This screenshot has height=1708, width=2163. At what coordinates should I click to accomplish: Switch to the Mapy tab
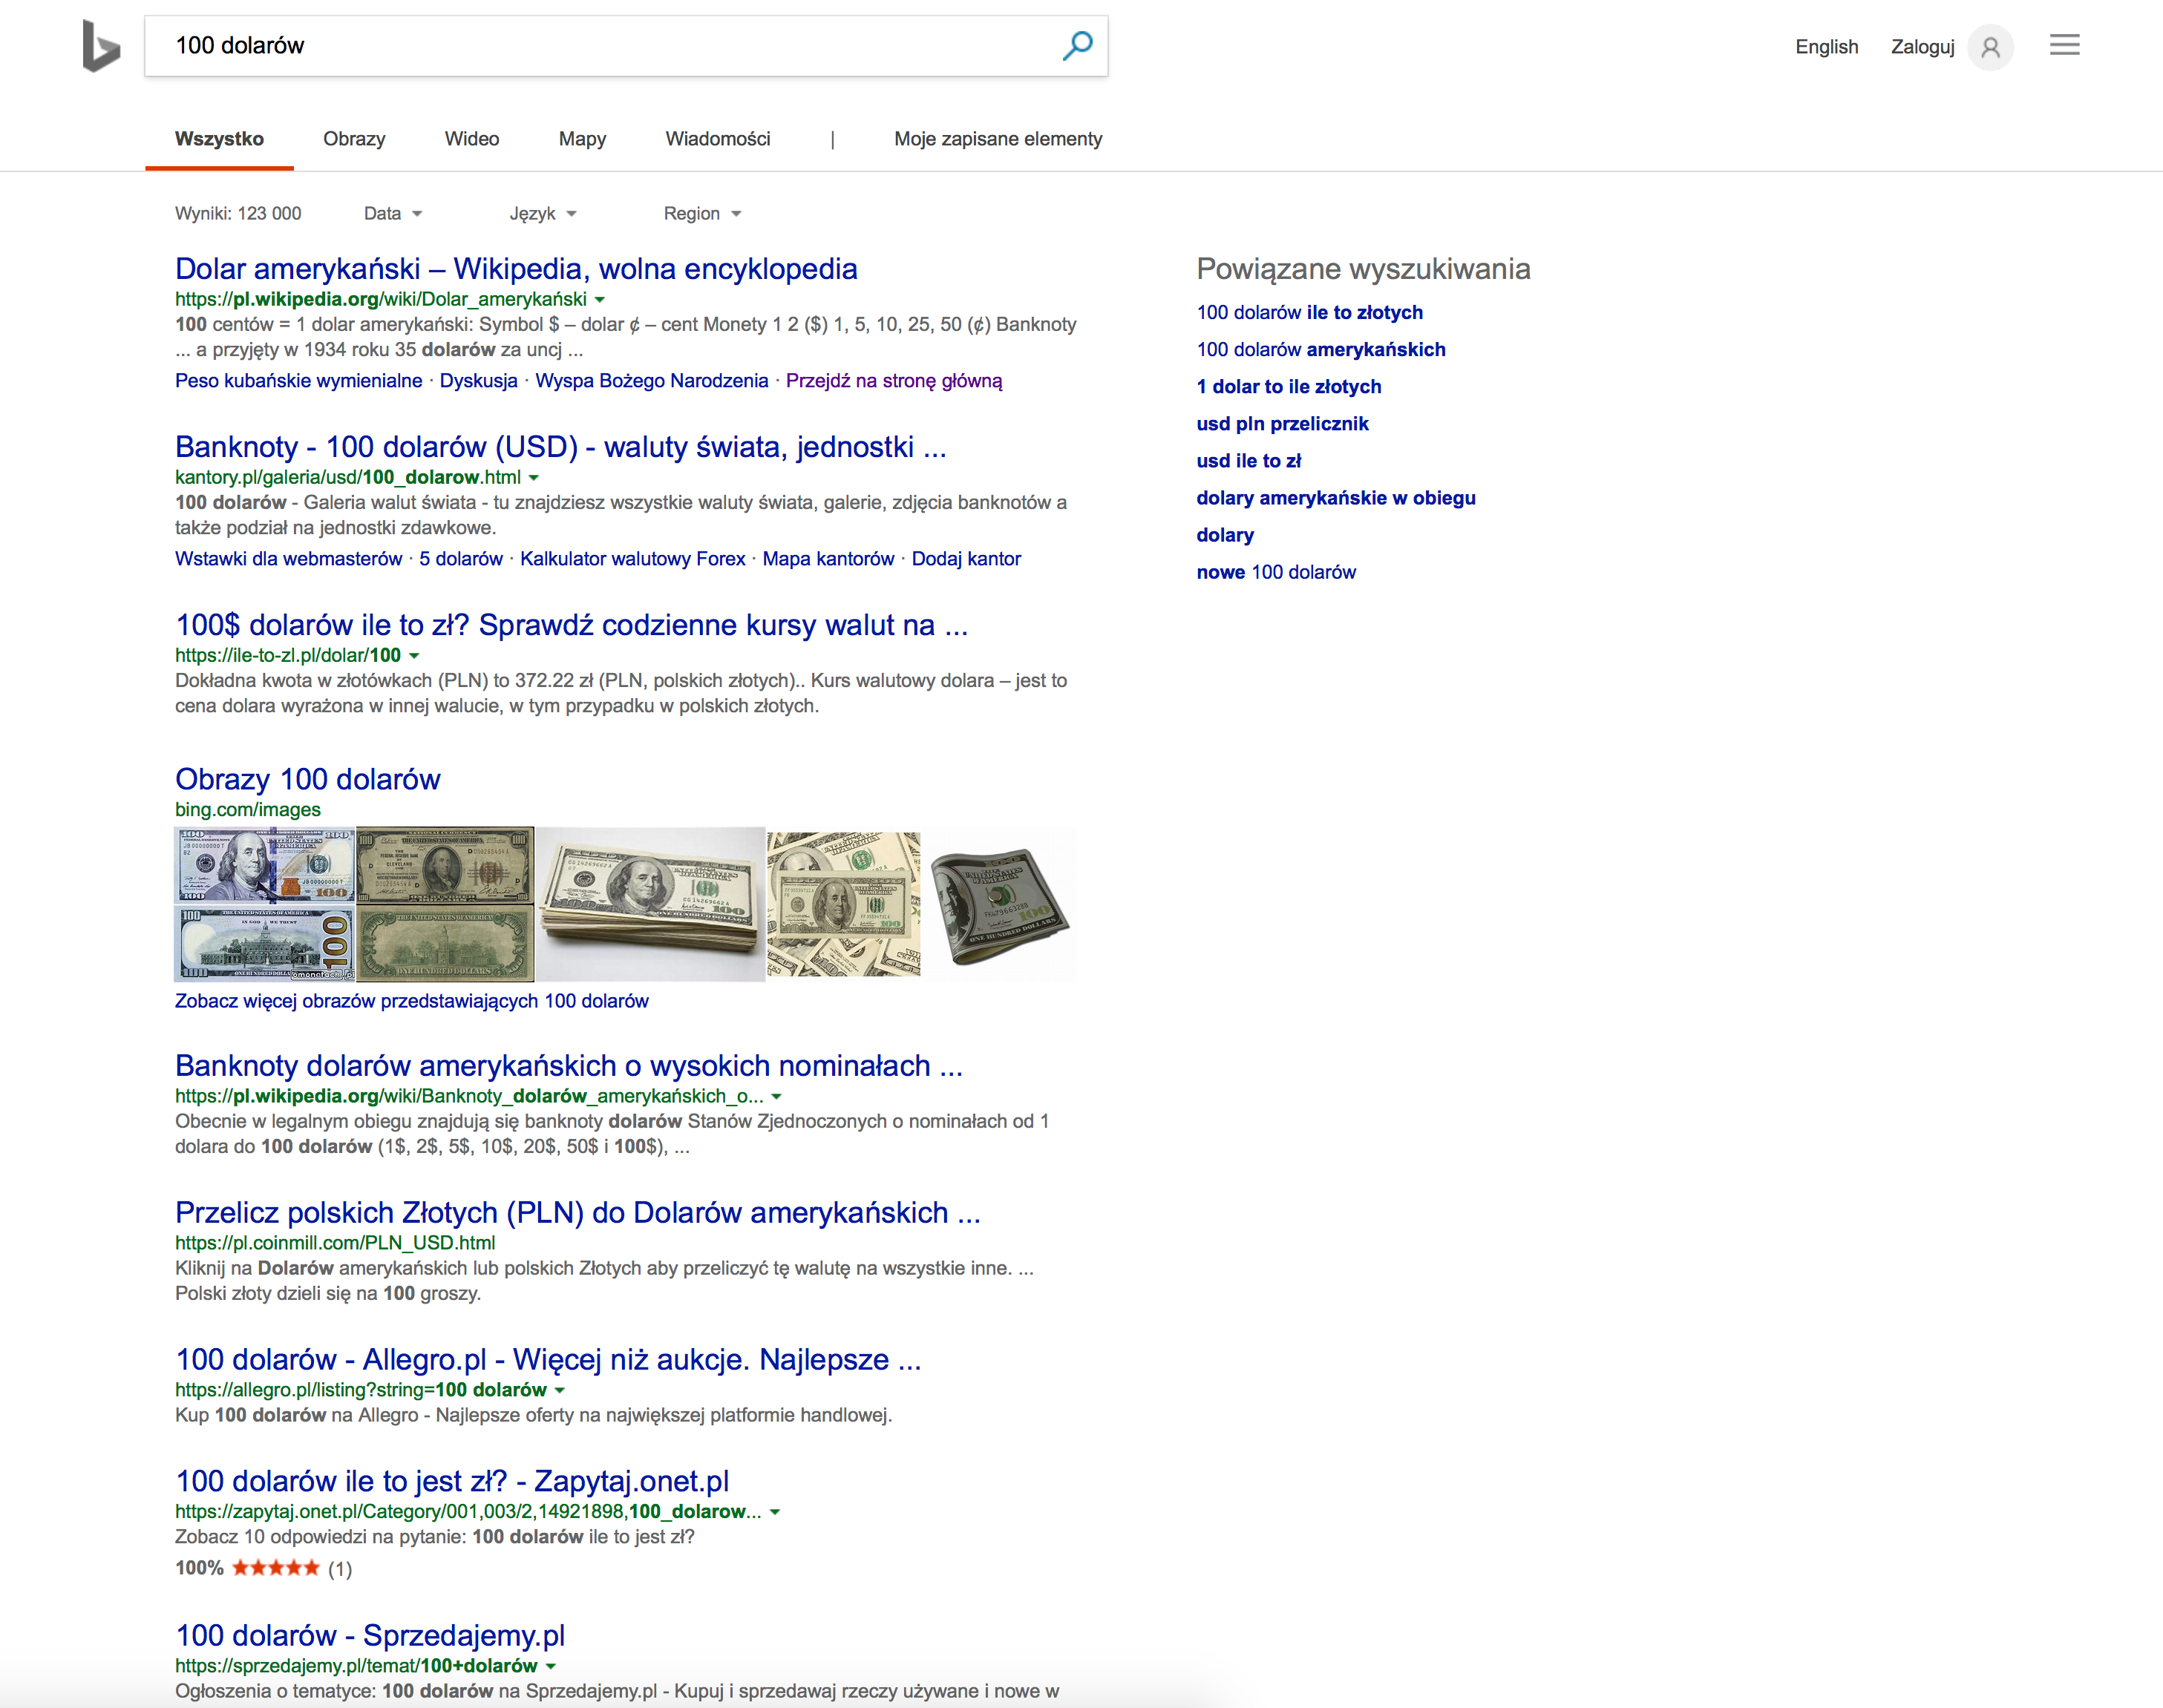click(x=582, y=139)
